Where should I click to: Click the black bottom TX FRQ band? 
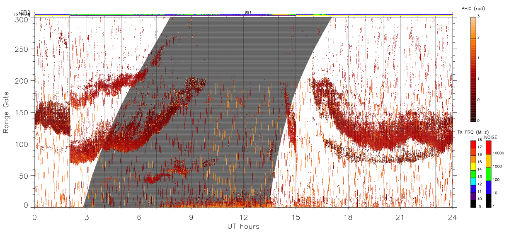point(473,204)
